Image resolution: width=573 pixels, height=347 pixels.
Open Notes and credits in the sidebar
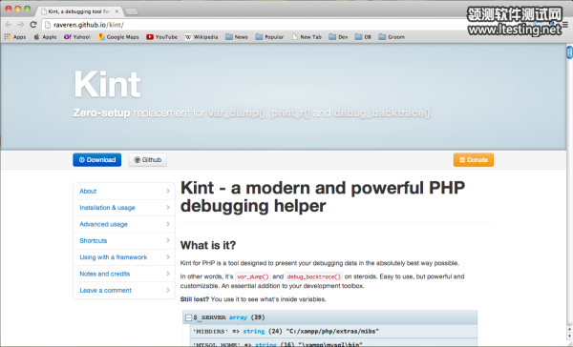(124, 274)
